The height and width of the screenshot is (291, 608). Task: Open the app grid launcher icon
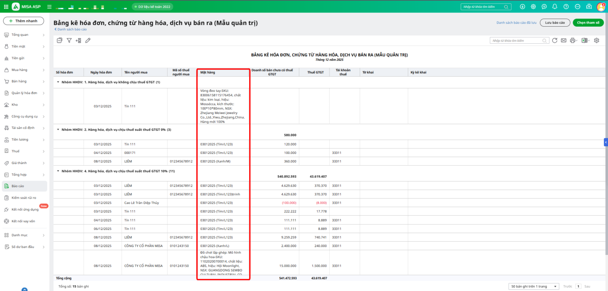point(6,7)
